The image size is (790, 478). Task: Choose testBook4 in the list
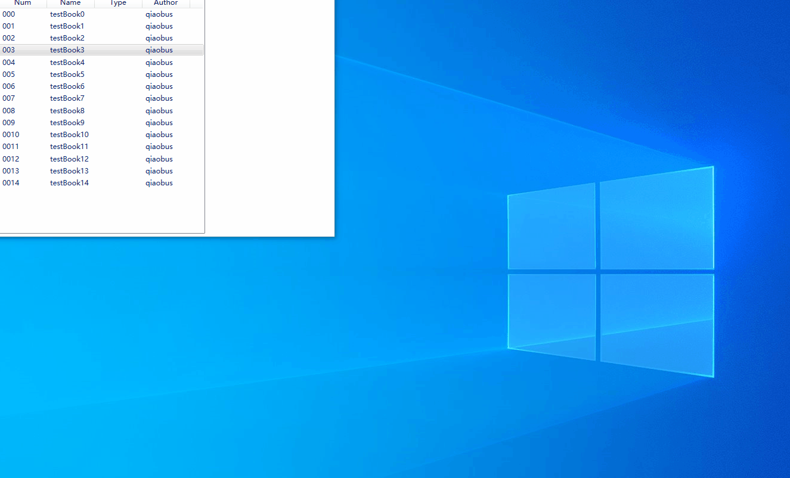coord(67,62)
